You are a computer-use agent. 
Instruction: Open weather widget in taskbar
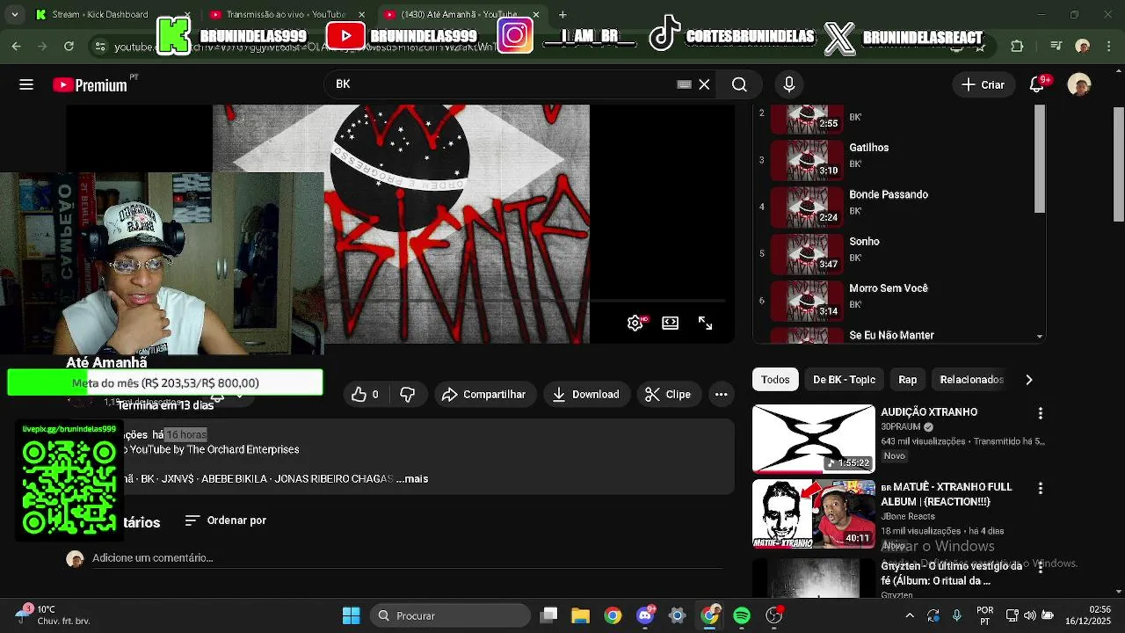[54, 615]
